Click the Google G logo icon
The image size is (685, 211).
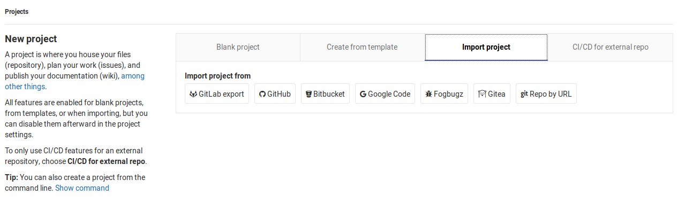tap(363, 94)
